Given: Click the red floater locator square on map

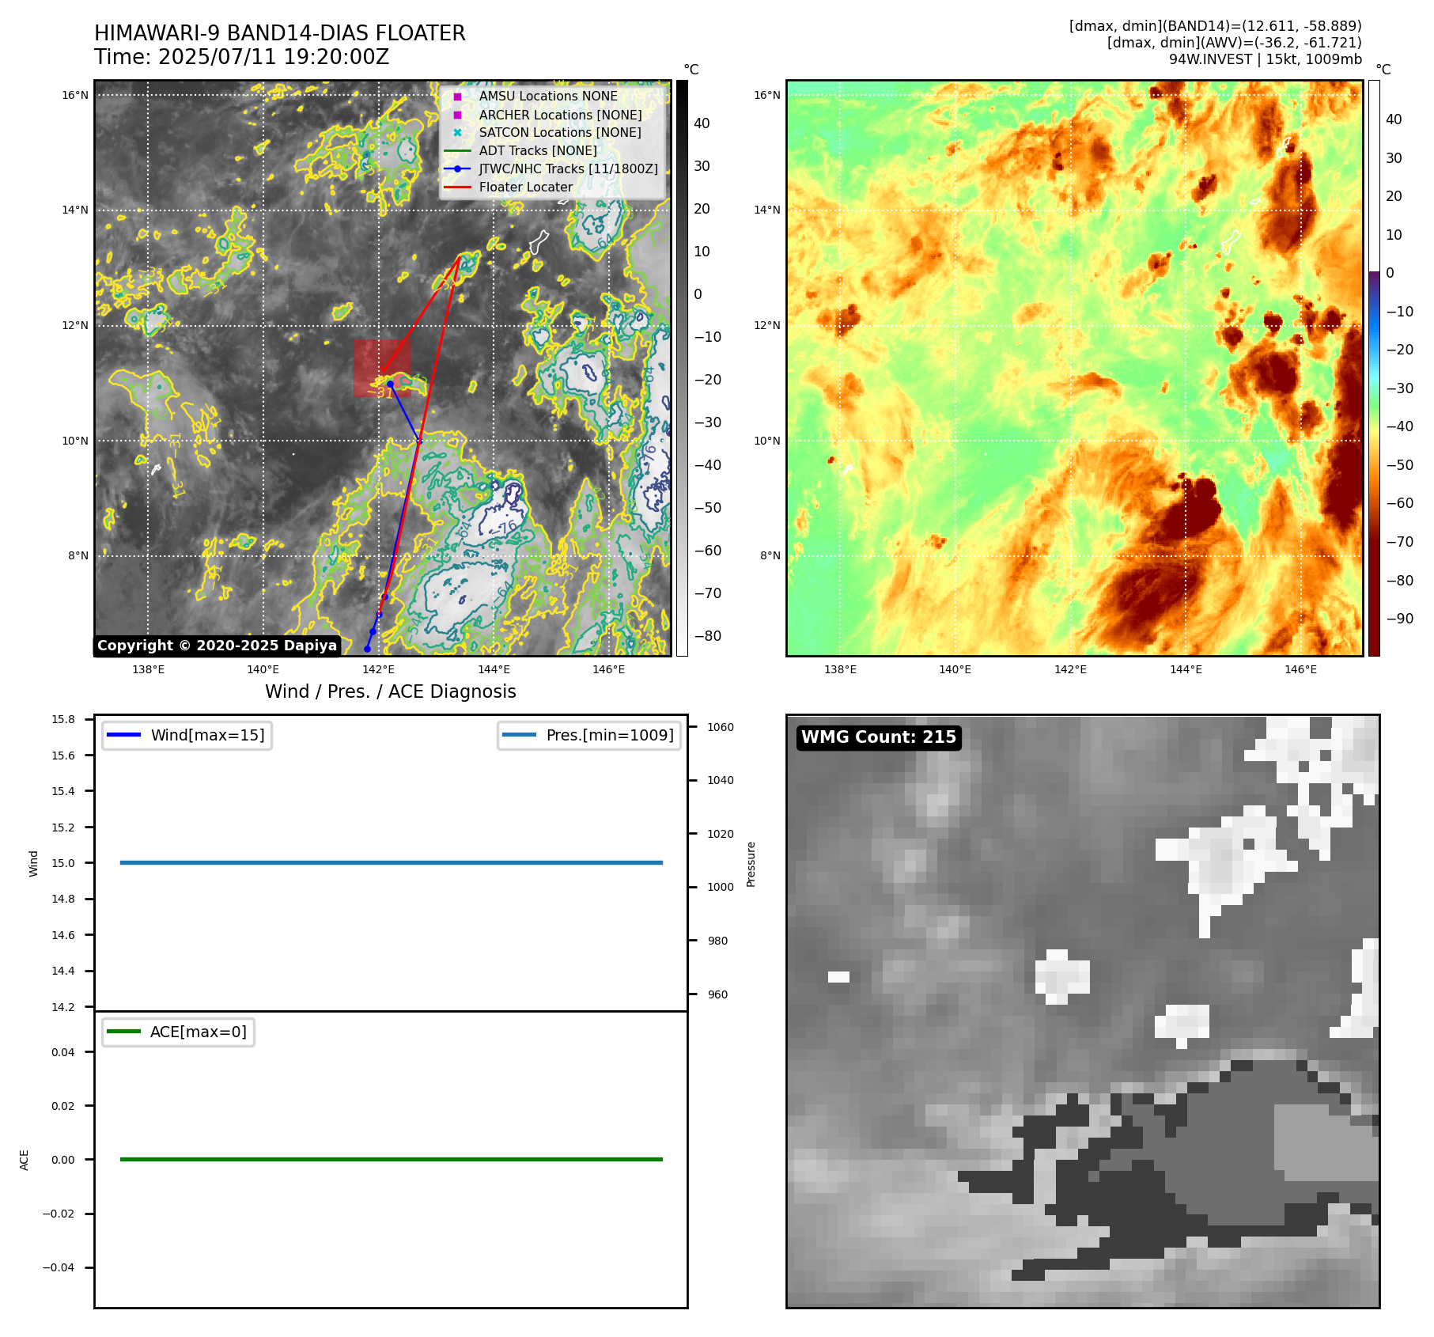Looking at the screenshot, I should (x=382, y=369).
